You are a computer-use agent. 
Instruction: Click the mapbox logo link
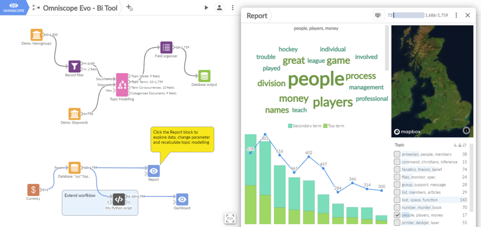click(x=407, y=132)
